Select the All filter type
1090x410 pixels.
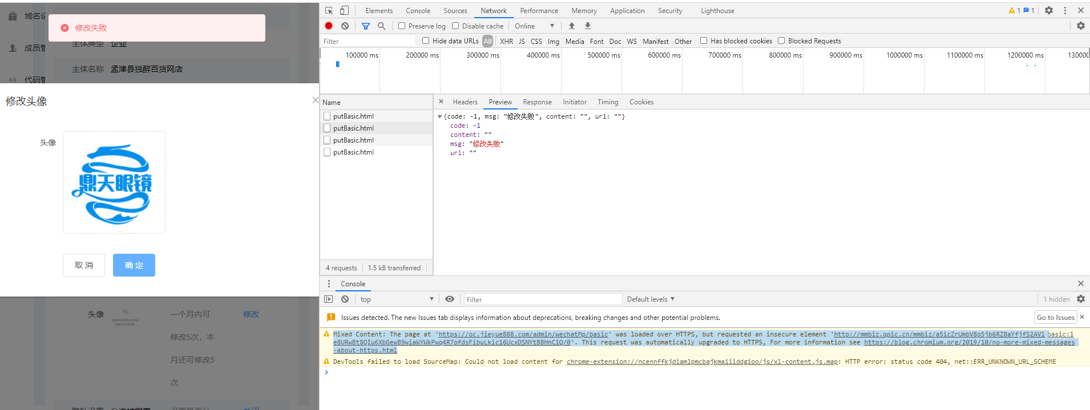coord(487,41)
